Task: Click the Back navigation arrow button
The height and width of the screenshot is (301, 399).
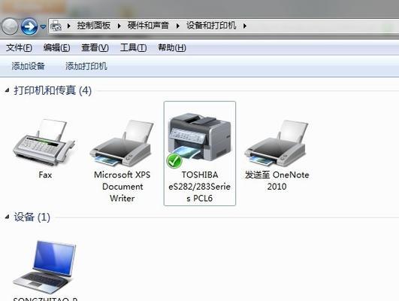Action: coord(10,26)
